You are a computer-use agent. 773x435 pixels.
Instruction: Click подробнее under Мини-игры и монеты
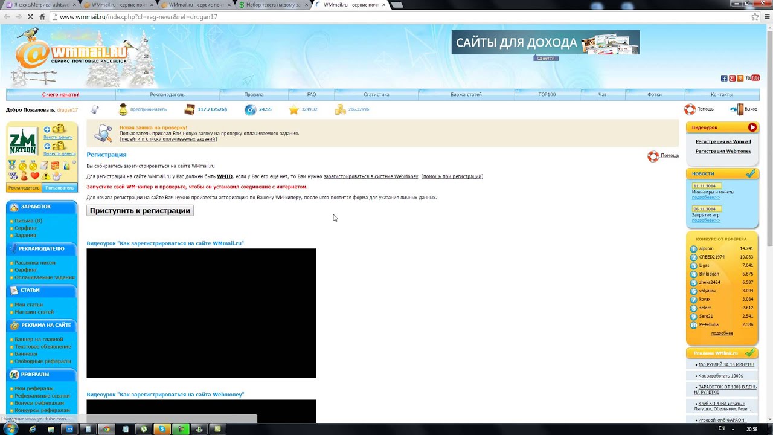[706, 197]
